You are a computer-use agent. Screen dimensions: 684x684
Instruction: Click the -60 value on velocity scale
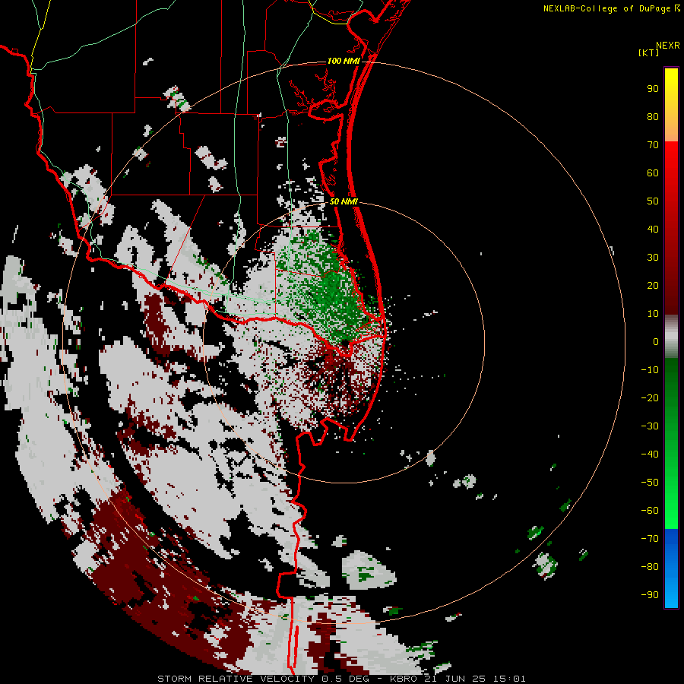coord(650,511)
